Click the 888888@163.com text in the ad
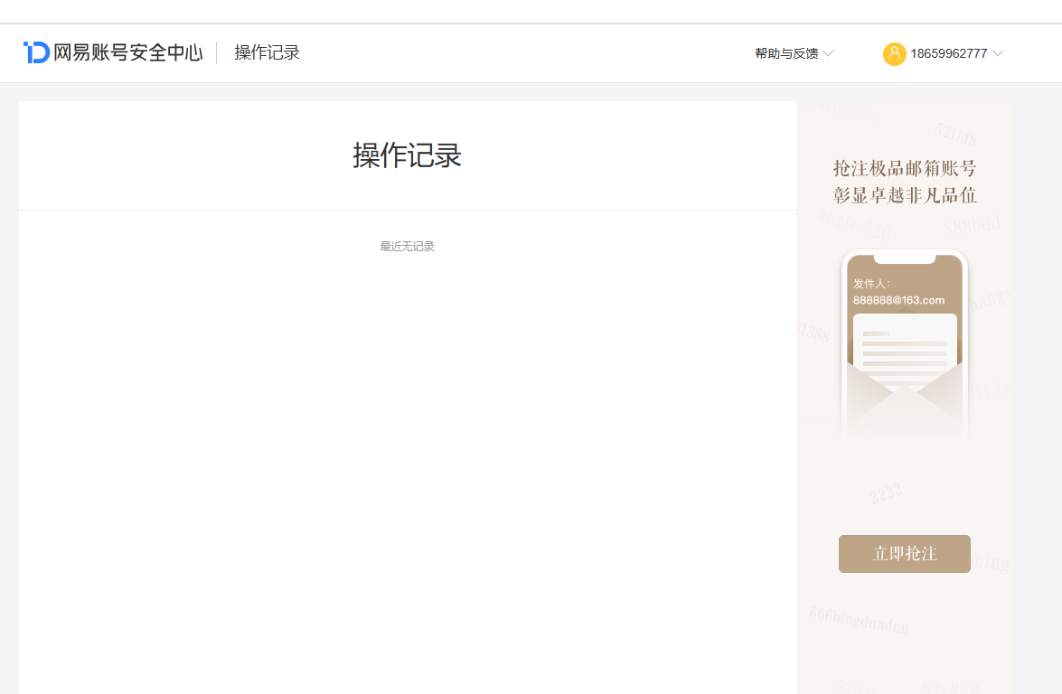1062x694 pixels. click(898, 300)
